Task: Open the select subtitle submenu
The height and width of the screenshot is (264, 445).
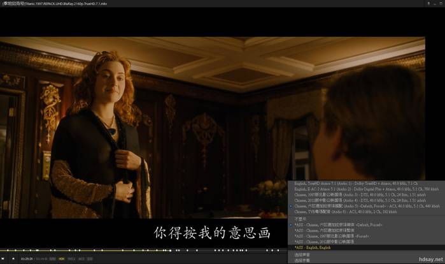Action: [366, 260]
